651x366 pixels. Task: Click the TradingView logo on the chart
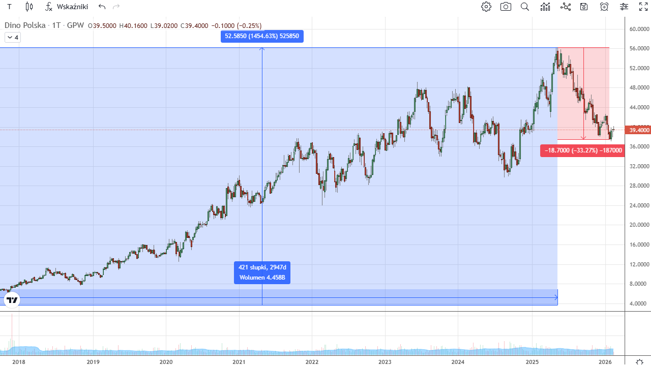tap(12, 300)
